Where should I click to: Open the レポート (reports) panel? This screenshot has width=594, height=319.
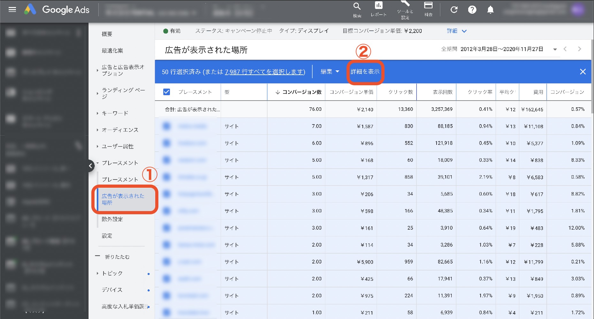pos(378,10)
